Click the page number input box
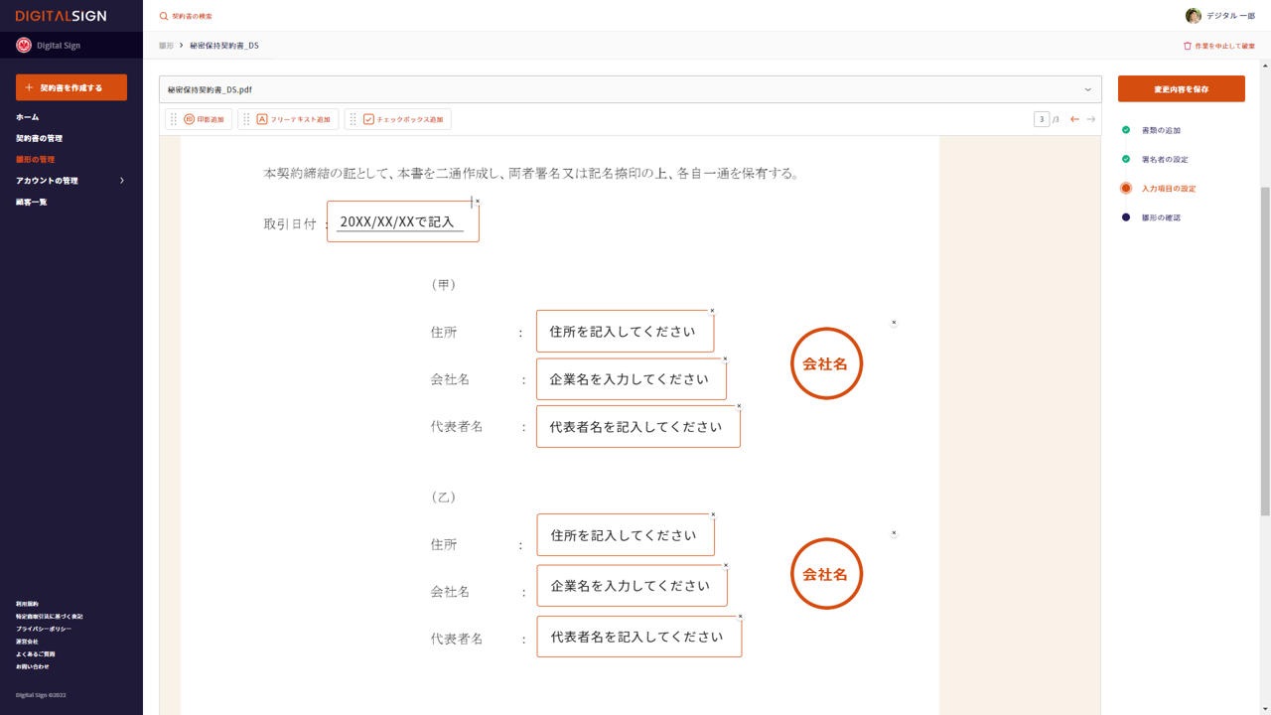 click(1041, 119)
